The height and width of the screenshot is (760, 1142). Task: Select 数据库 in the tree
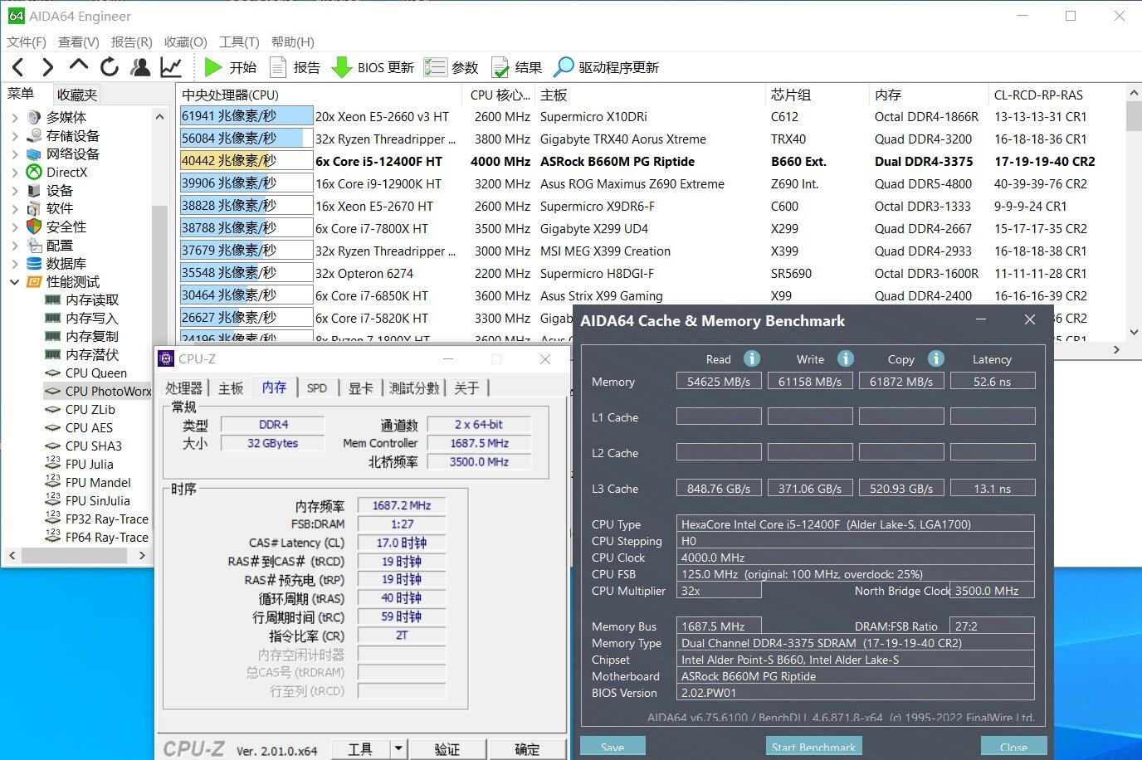[x=66, y=263]
